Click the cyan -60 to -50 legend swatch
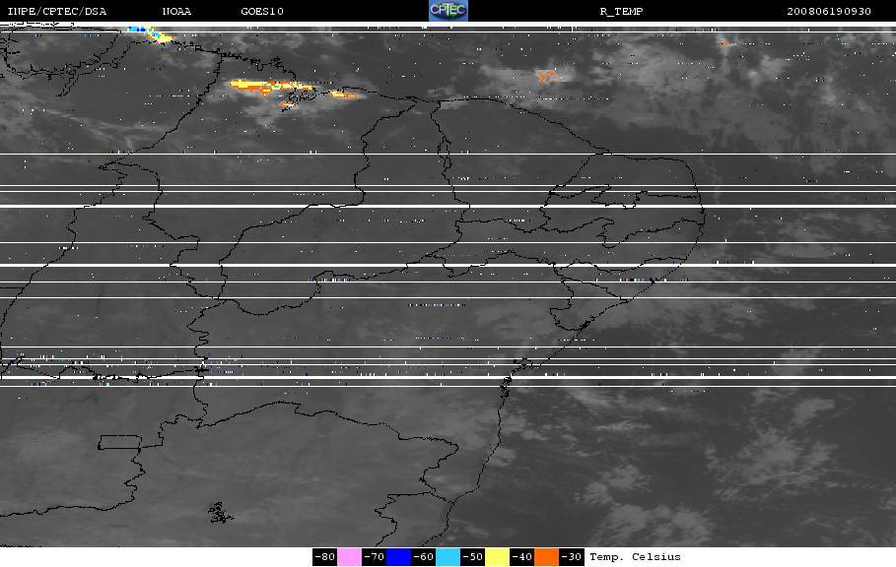The image size is (896, 567). click(448, 557)
